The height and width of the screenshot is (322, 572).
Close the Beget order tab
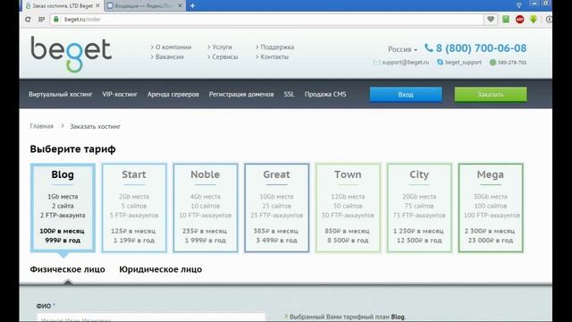click(97, 6)
